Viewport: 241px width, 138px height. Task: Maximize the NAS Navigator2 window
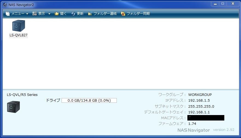pyautogui.click(x=223, y=4)
